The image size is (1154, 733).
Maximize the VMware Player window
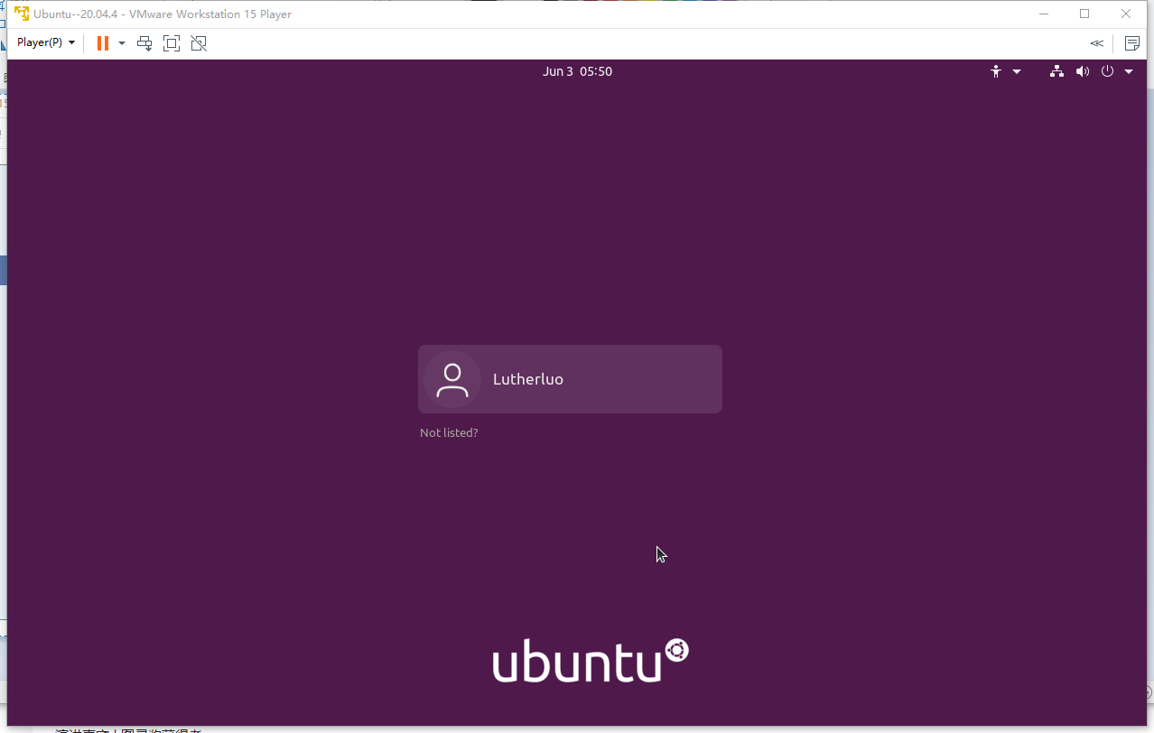point(1084,14)
